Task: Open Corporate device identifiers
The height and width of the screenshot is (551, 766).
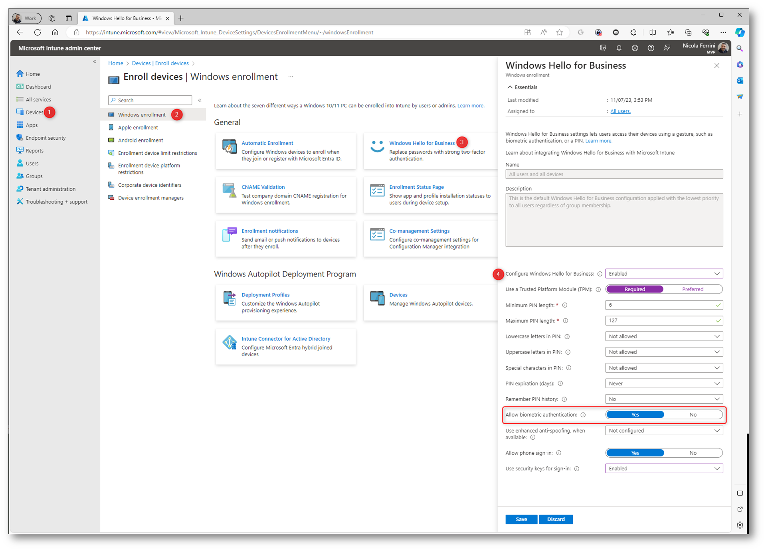Action: (x=149, y=185)
